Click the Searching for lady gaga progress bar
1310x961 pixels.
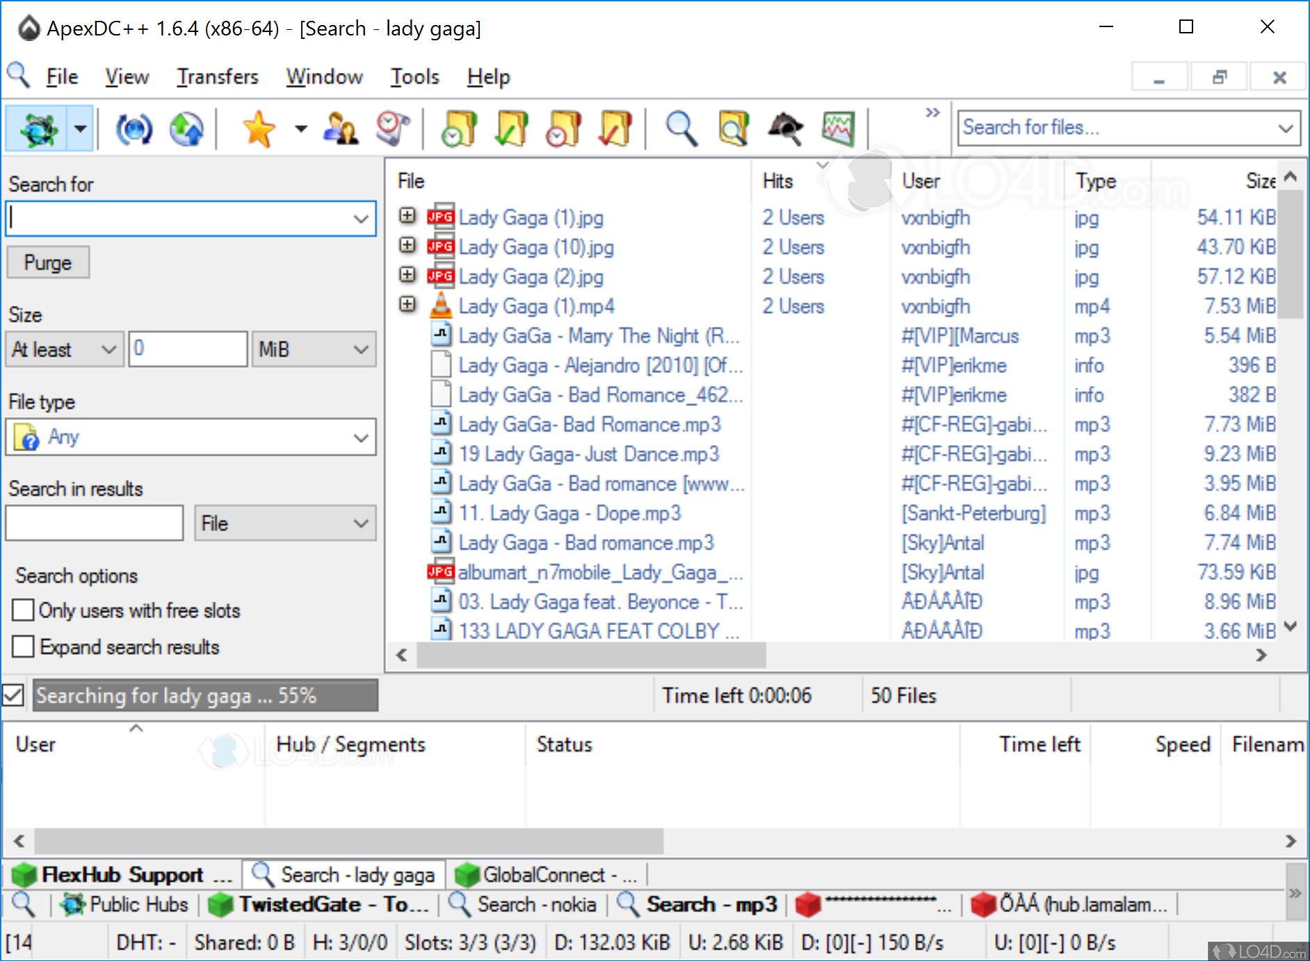205,695
